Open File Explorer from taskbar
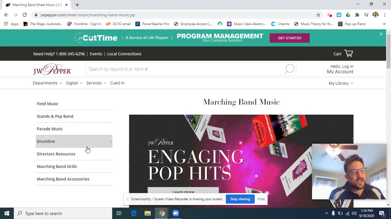Screen dimensions: 391x219 click(x=148, y=214)
